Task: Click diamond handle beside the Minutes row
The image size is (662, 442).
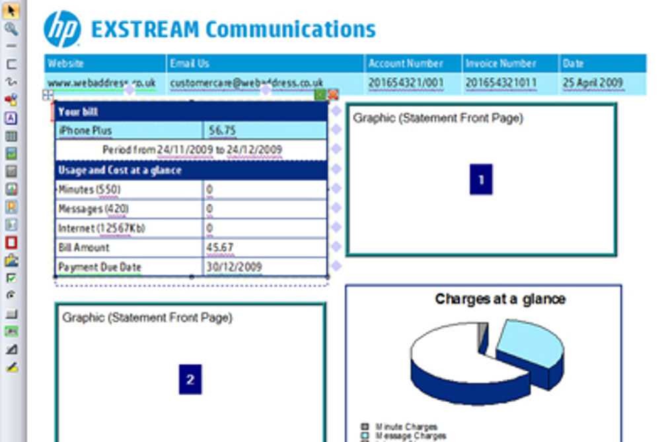Action: pyautogui.click(x=336, y=188)
